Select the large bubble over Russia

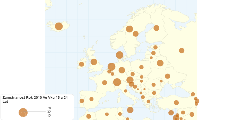(x=181, y=51)
